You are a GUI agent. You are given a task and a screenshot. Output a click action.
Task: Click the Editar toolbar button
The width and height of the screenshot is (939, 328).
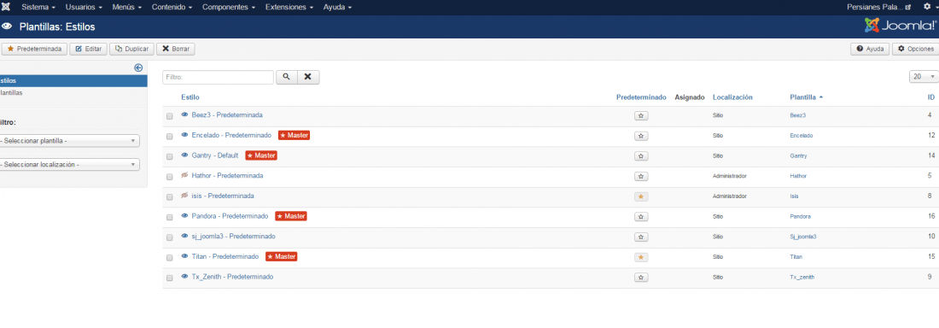coord(88,50)
